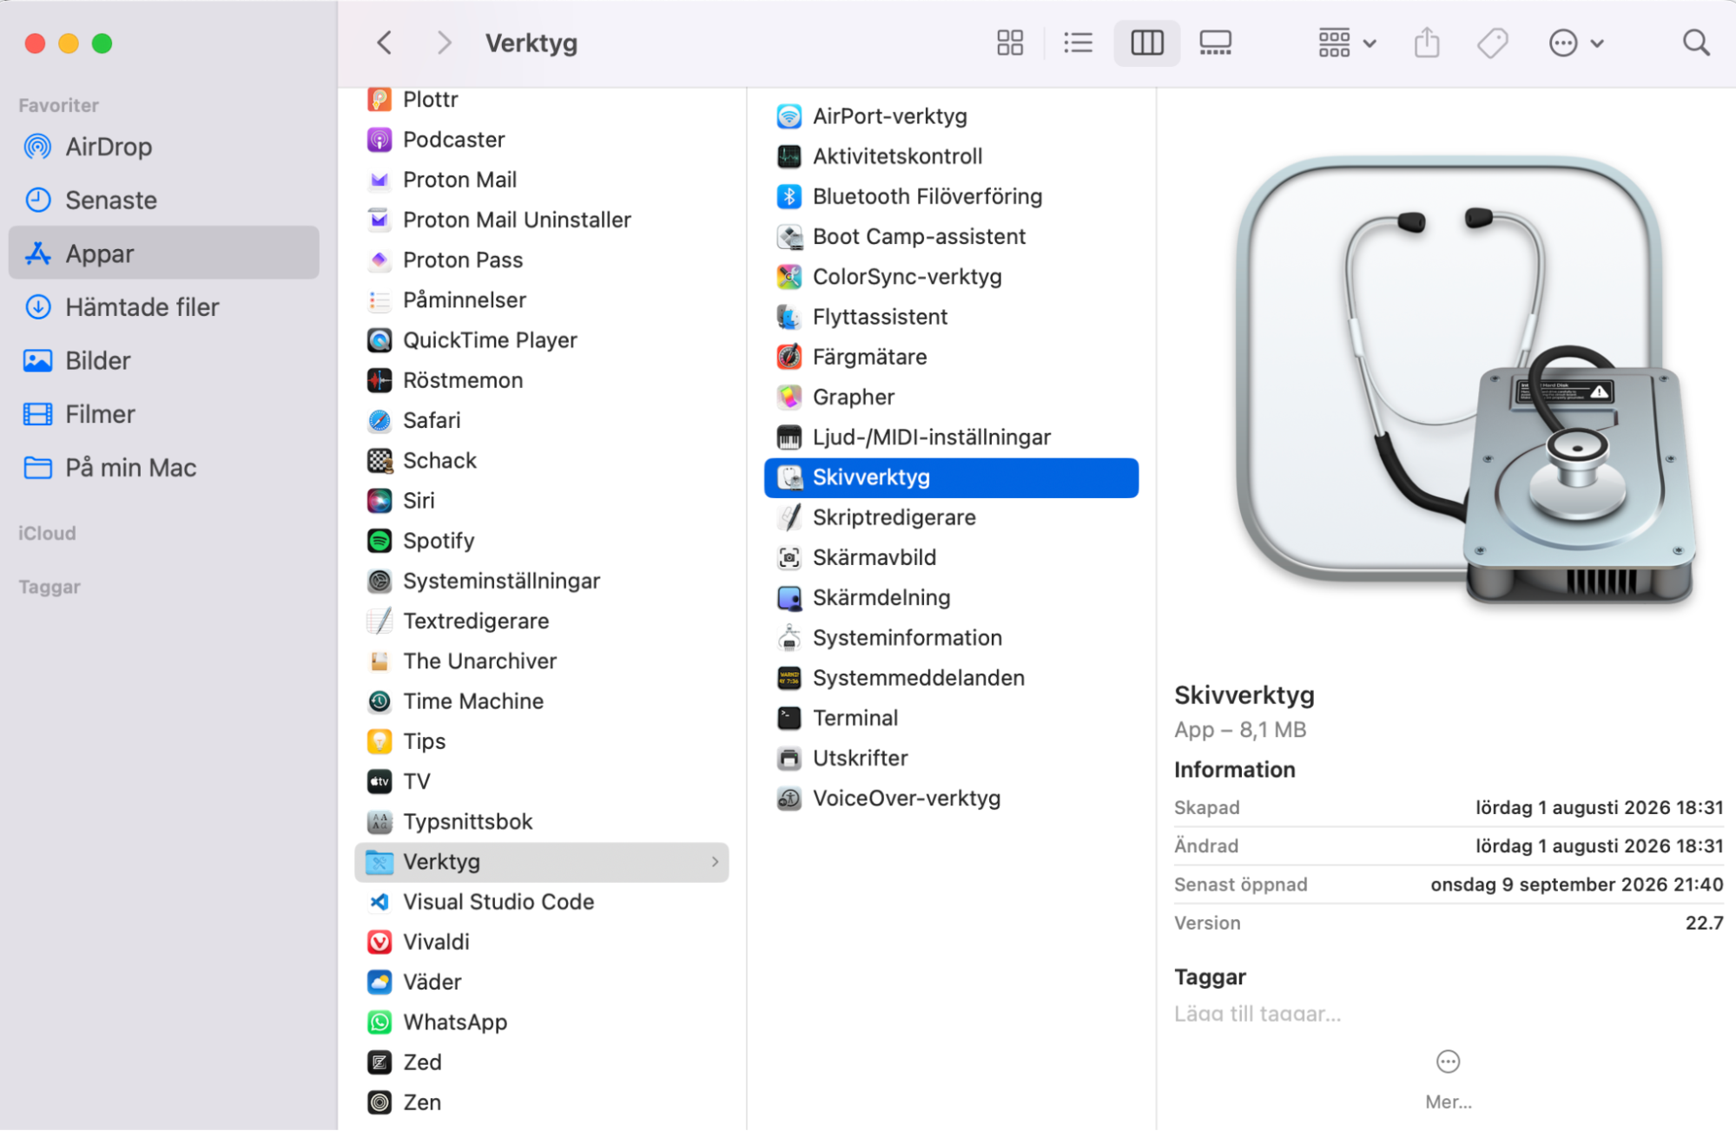This screenshot has width=1736, height=1131.
Task: Select Aktivitetskontroll in the Verktyg column
Action: 951,156
